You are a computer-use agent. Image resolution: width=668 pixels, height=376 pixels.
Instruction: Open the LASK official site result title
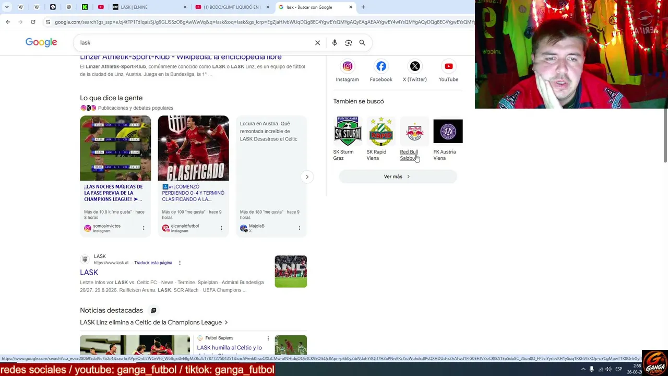tap(89, 273)
